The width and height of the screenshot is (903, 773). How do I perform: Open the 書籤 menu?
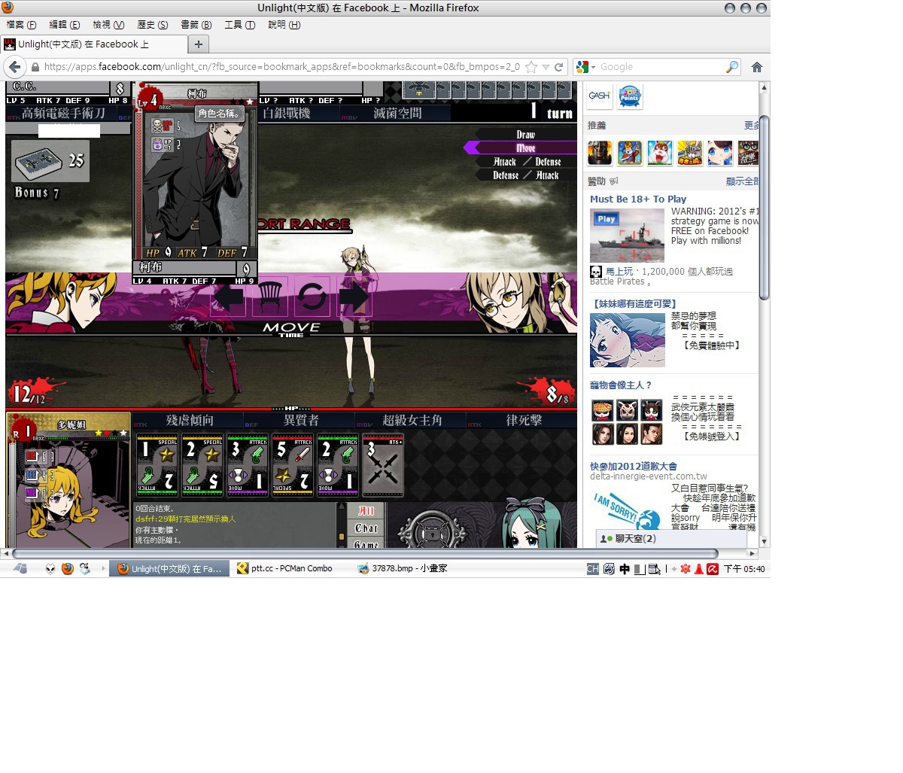click(196, 25)
